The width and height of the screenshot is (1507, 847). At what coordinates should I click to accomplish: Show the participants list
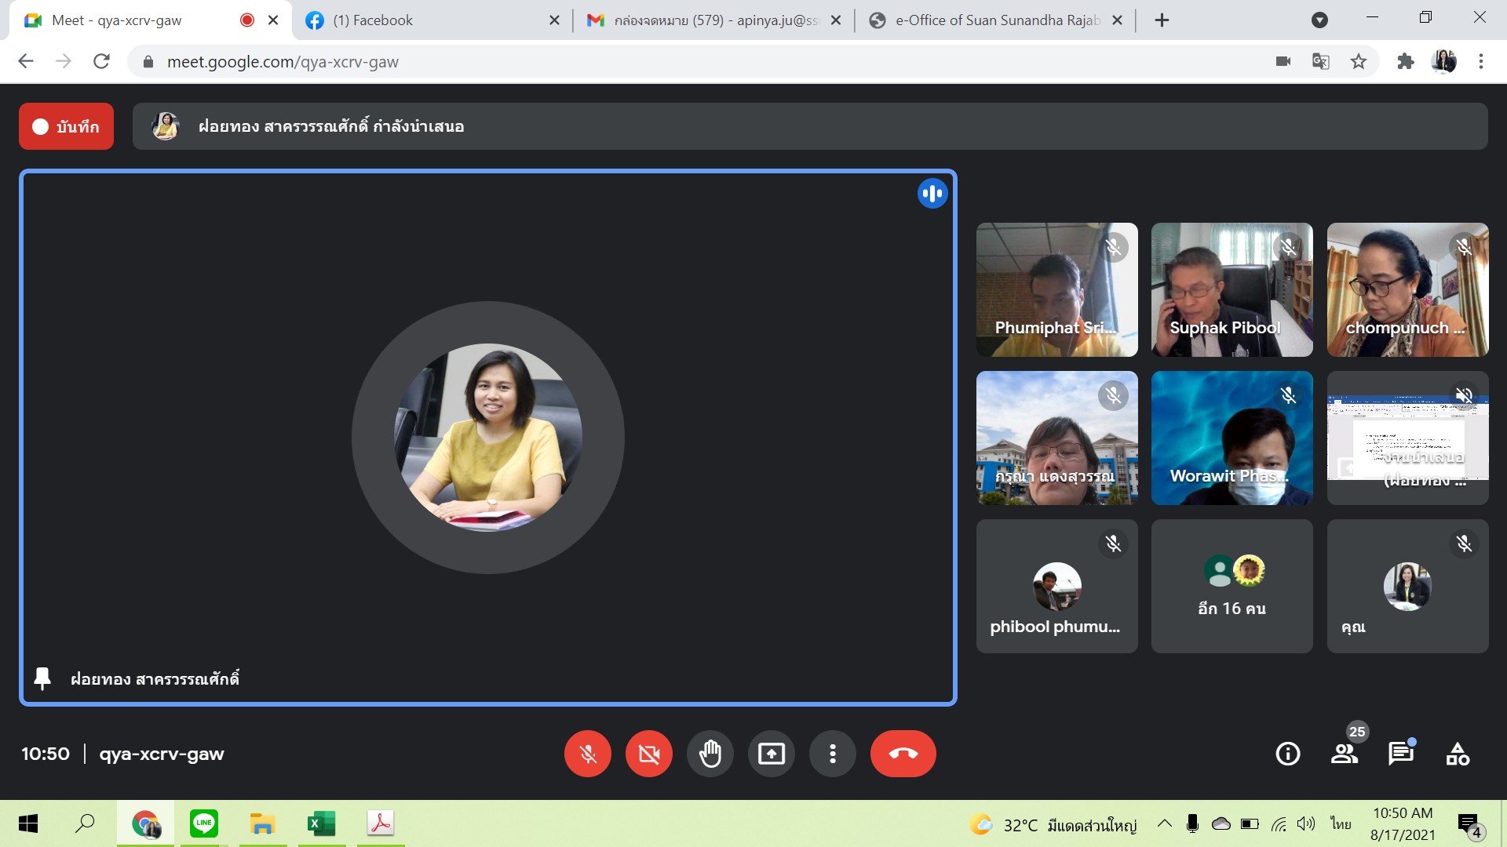(x=1344, y=754)
